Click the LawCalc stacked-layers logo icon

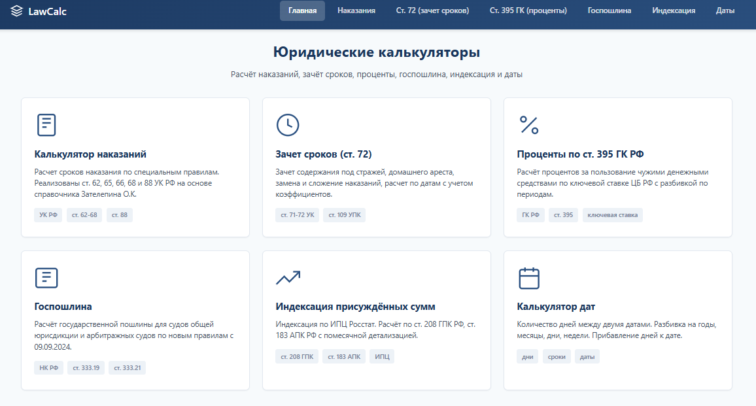point(17,11)
